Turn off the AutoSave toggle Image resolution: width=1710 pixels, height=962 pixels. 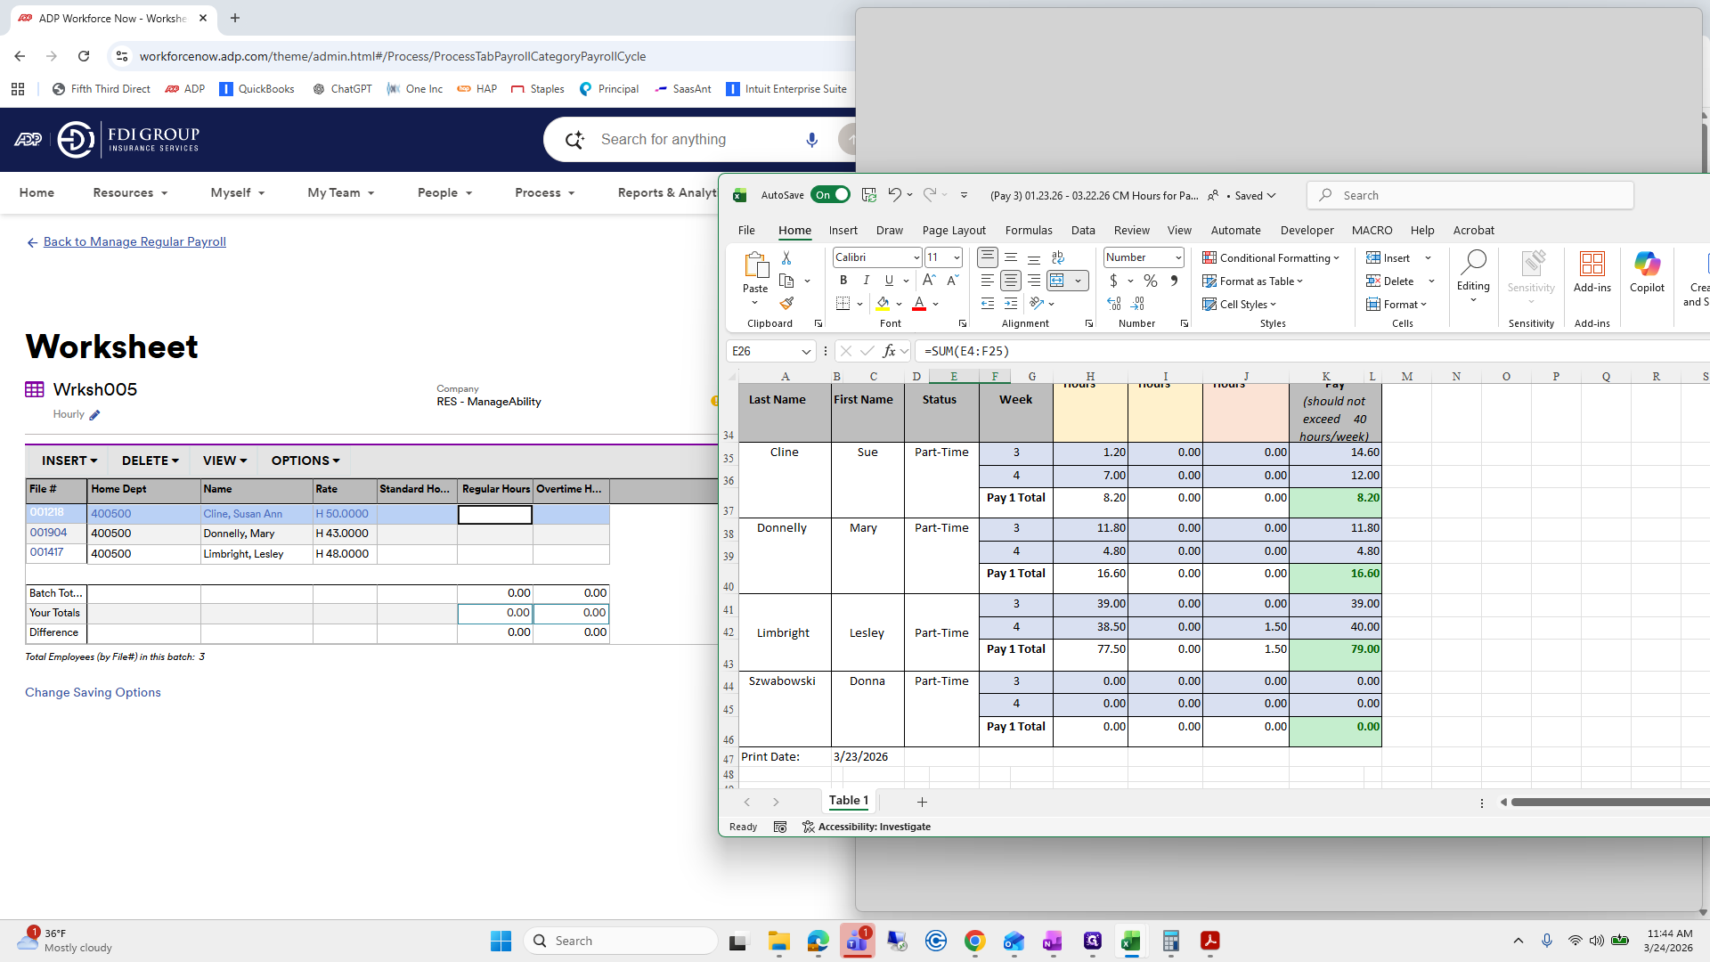(x=830, y=195)
